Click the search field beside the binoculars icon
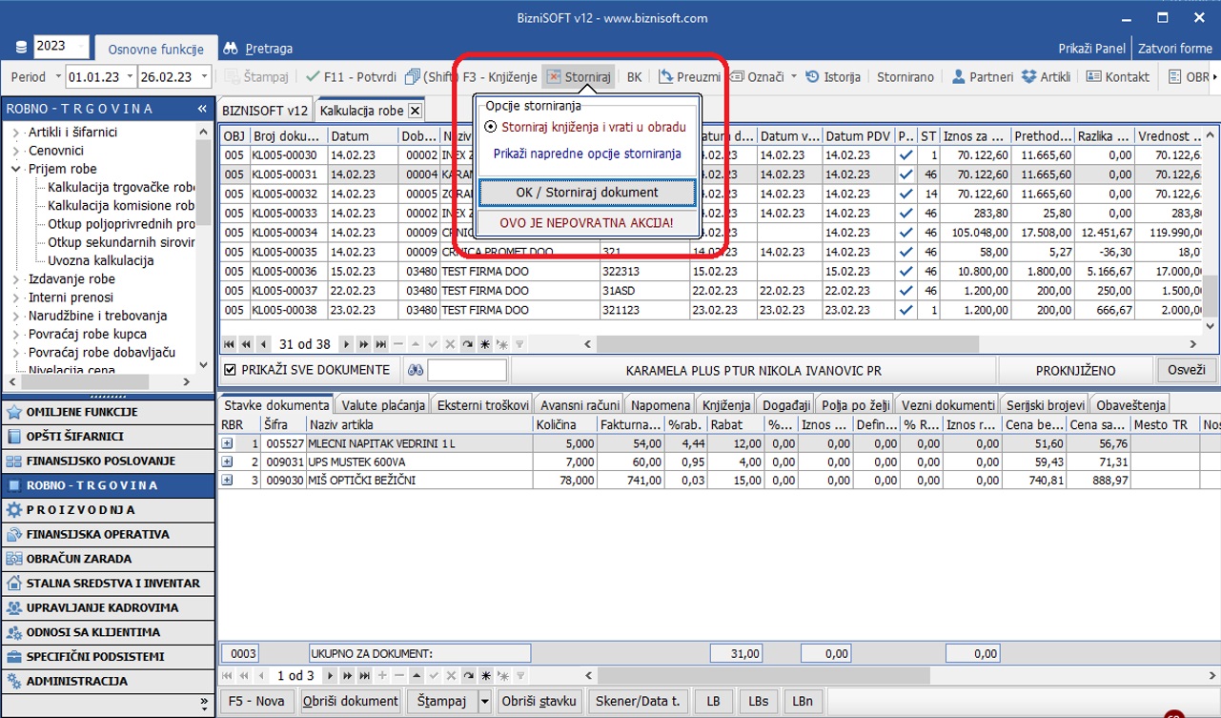The height and width of the screenshot is (718, 1221). coord(467,370)
